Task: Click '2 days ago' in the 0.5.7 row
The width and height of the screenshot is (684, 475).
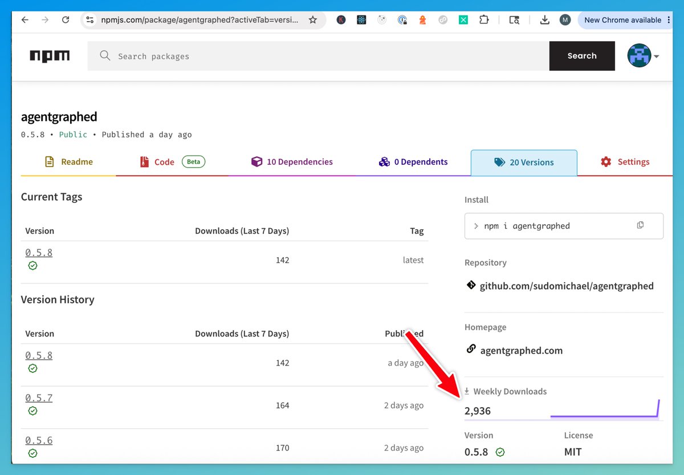Action: (x=404, y=405)
